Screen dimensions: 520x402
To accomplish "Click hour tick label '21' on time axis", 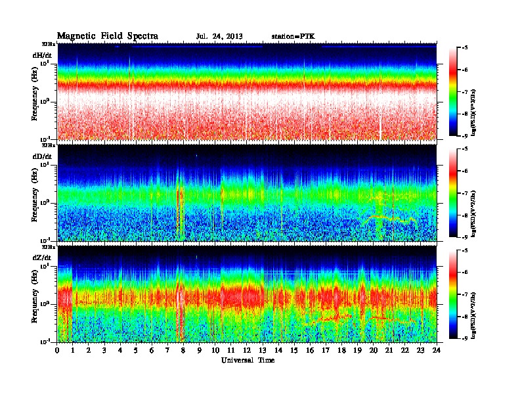I will 389,350.
